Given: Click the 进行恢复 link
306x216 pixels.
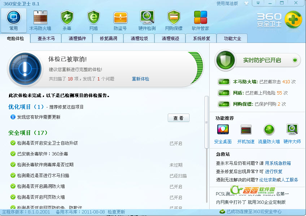Looking at the screenshot, I should click(x=274, y=171).
